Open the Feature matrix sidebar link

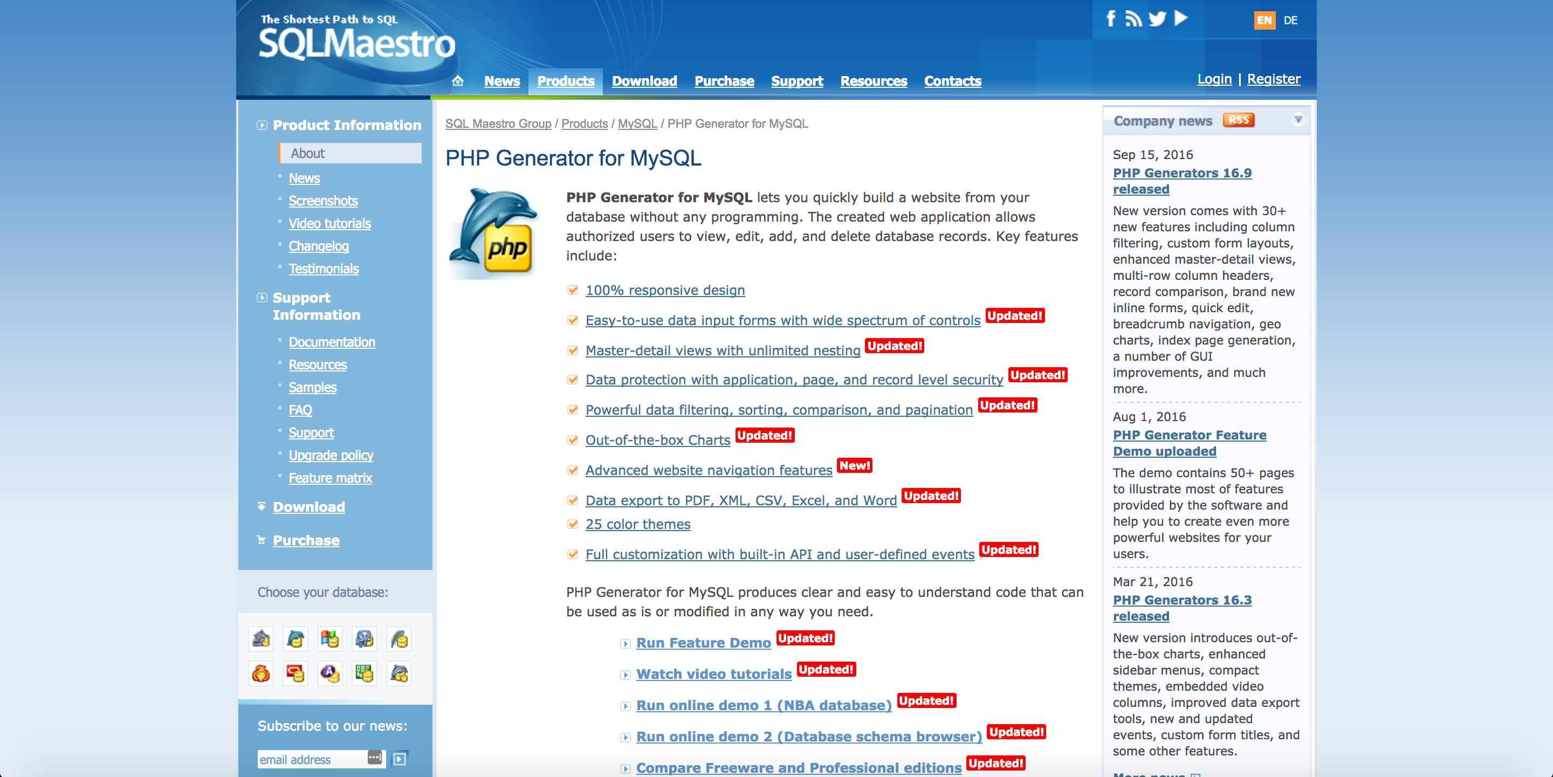[330, 478]
